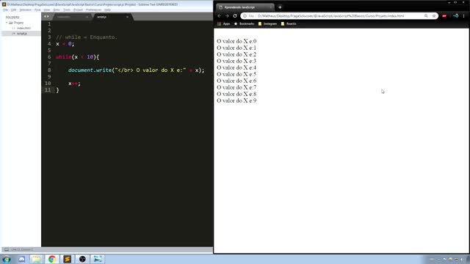
Task: Select the Projeto folder in sidebar
Action: [x=18, y=23]
